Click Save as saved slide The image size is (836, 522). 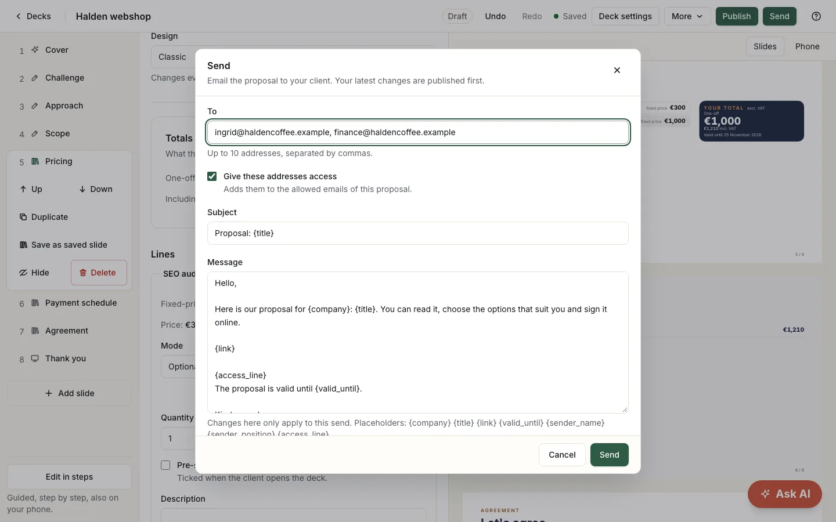tap(63, 245)
